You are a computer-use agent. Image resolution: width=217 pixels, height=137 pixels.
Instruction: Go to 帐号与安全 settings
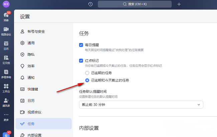pyautogui.click(x=44, y=31)
